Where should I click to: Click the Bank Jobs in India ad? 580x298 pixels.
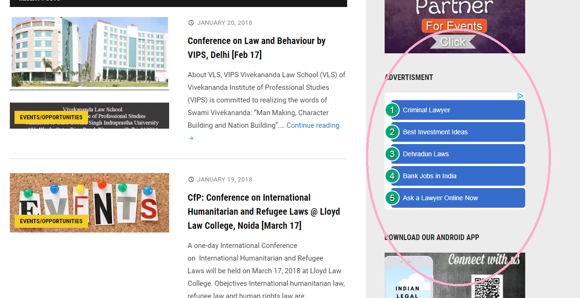430,176
